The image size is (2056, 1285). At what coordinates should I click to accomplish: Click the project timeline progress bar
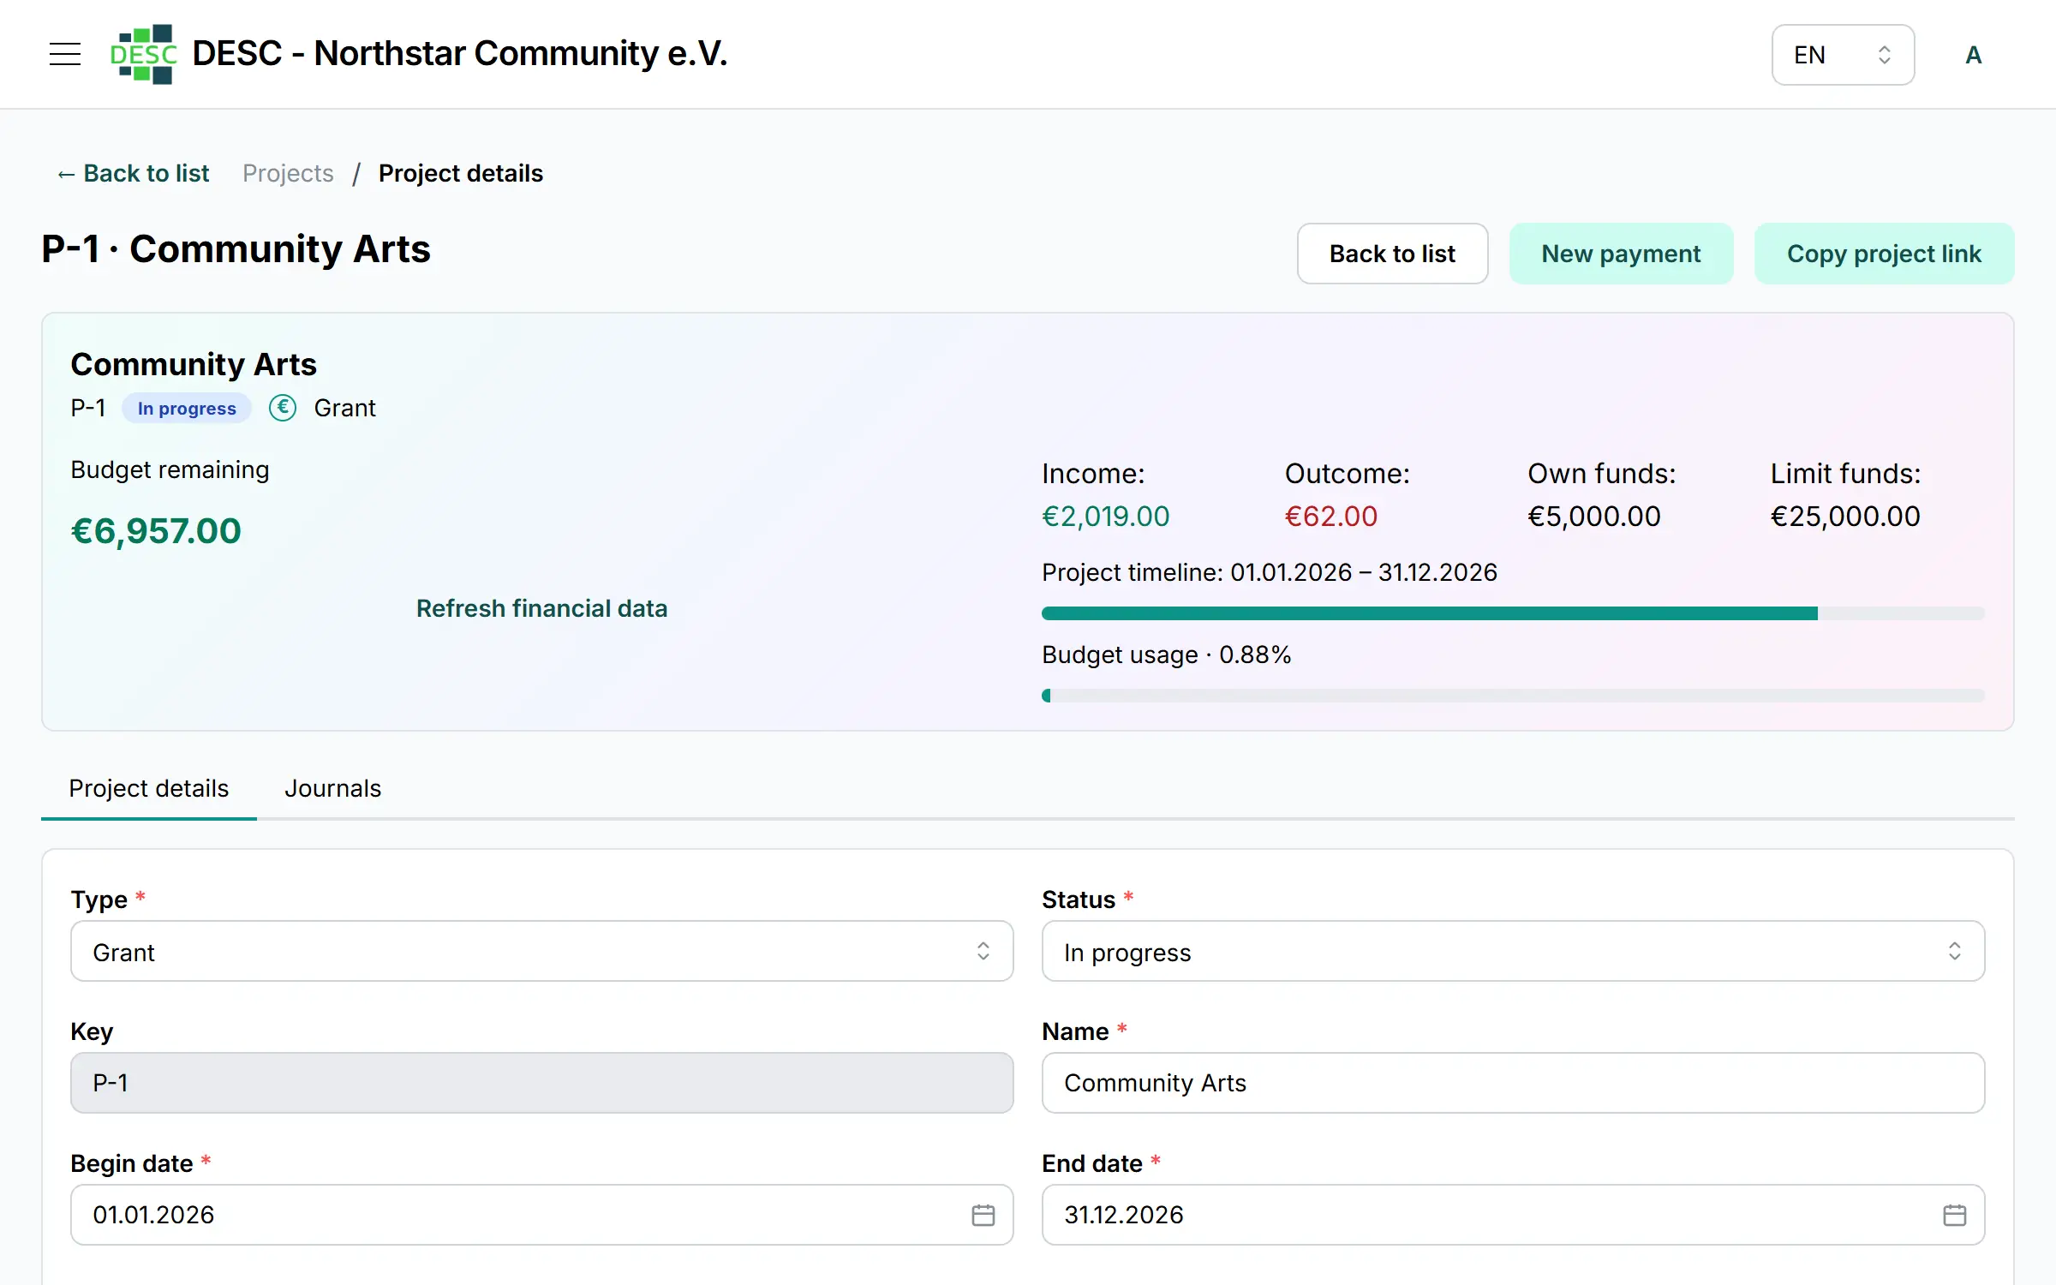1513,613
